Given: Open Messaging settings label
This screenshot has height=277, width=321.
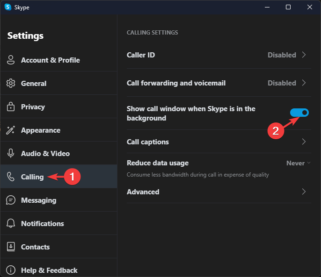Looking at the screenshot, I should tap(39, 200).
